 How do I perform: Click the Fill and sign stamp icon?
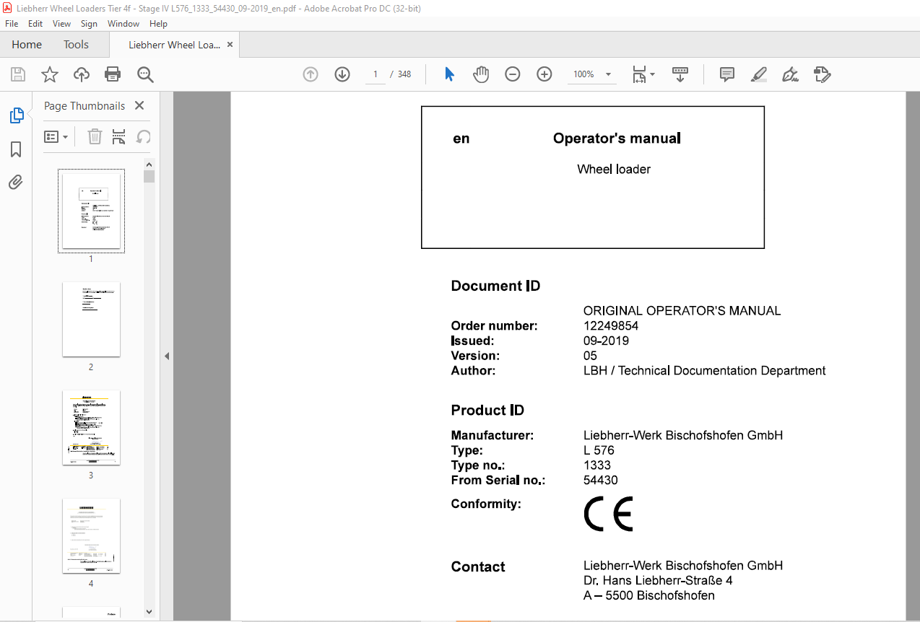click(x=823, y=74)
